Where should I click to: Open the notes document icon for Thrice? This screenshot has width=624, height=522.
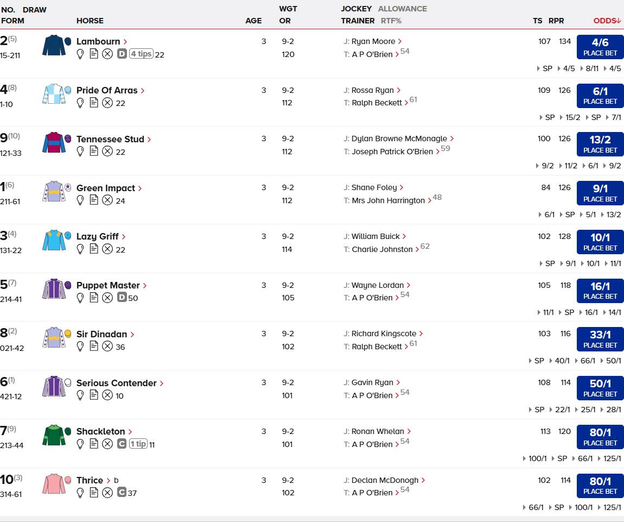point(94,493)
